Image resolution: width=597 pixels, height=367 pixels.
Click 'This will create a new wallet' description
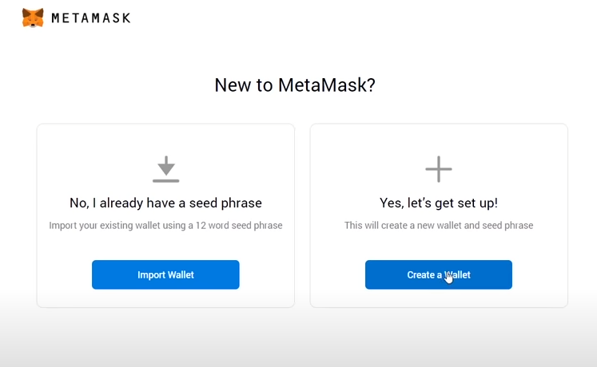439,225
